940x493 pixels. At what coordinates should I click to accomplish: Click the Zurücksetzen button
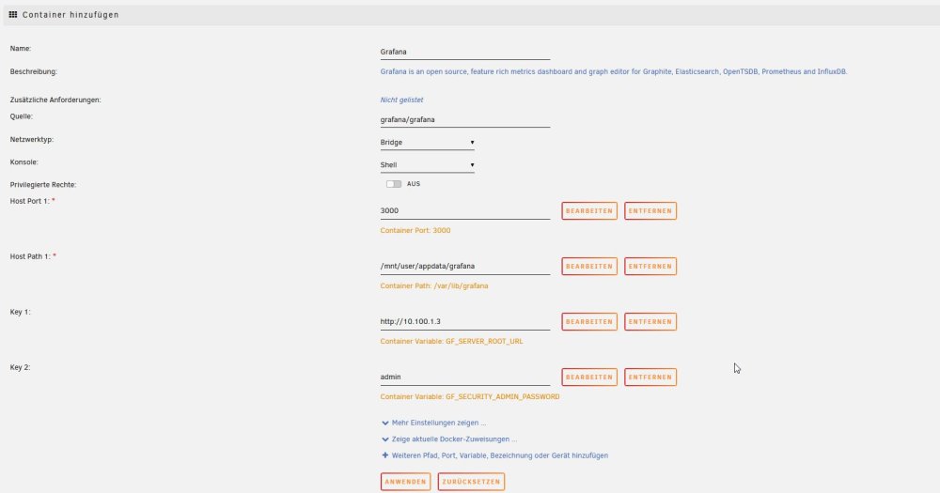click(x=471, y=482)
